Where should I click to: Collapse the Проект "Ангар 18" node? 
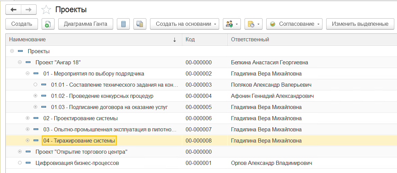click(x=20, y=62)
